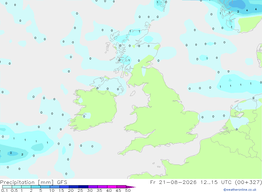This screenshot has width=262, height=192.
Task: Pick the 15–20 mm legend color box
Action: point(64,187)
